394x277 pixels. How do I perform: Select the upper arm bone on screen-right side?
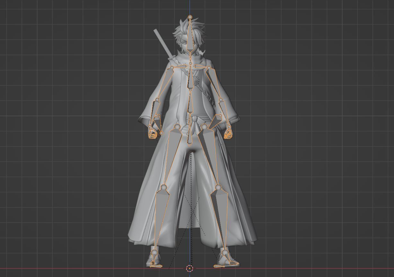click(x=215, y=83)
